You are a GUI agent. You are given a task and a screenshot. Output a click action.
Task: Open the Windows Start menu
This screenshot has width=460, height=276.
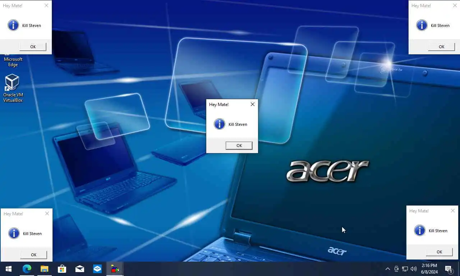9,269
